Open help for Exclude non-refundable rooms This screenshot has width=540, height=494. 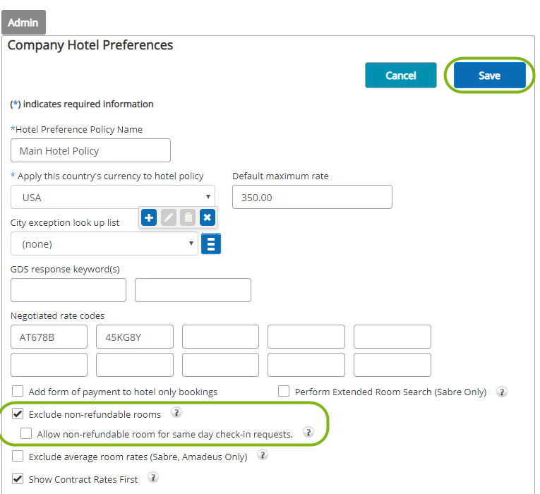[176, 412]
